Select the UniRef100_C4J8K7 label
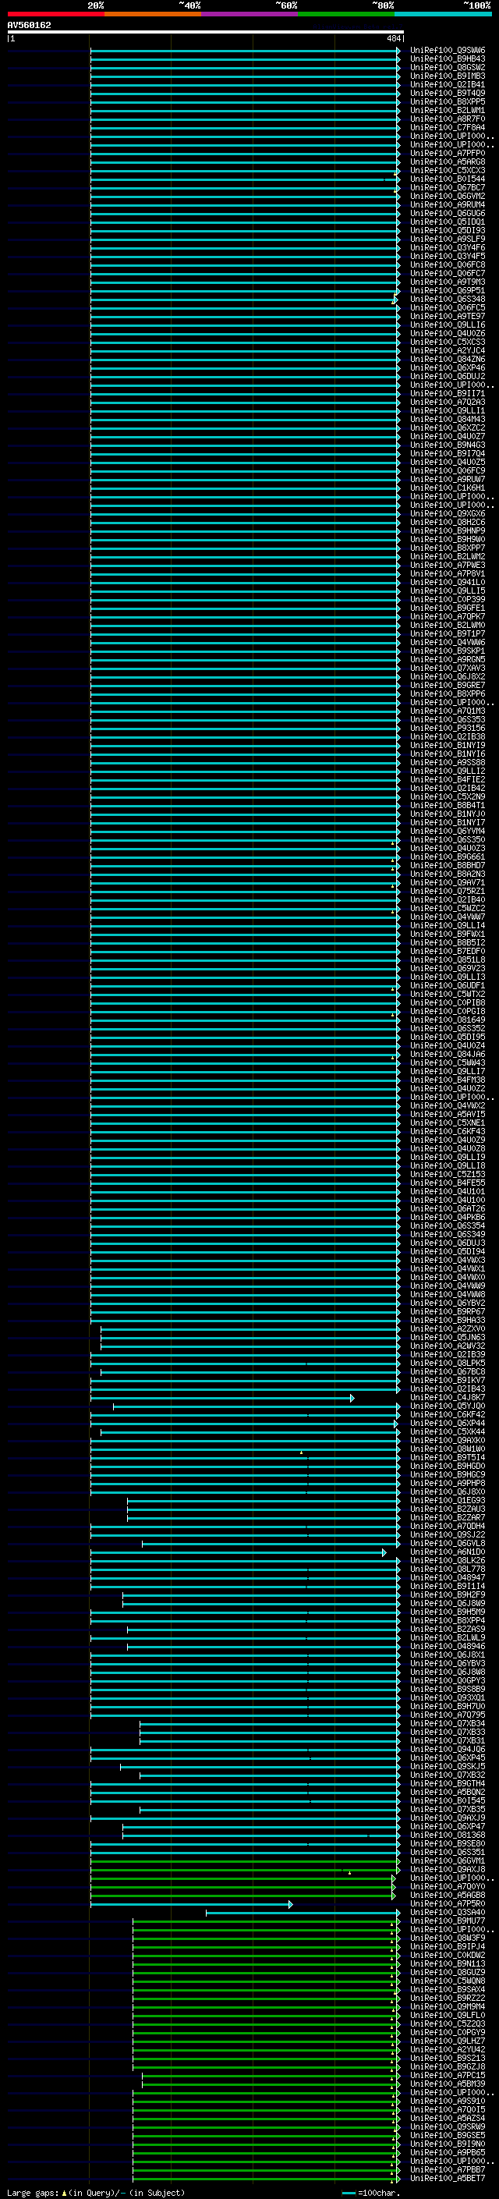Viewport: 499px width, 2199px height. tap(448, 1399)
